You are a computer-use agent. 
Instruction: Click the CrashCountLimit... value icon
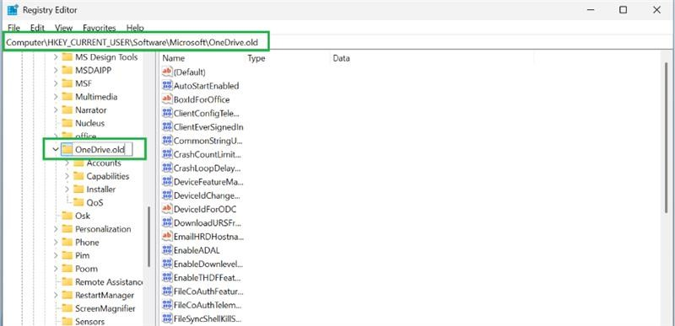point(167,154)
